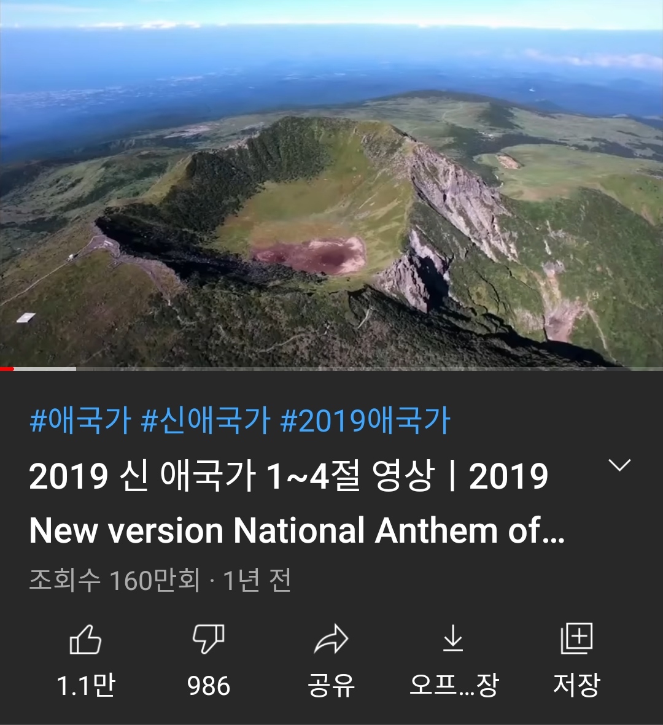Tap the 저장 save label
The image size is (663, 725).
click(576, 684)
